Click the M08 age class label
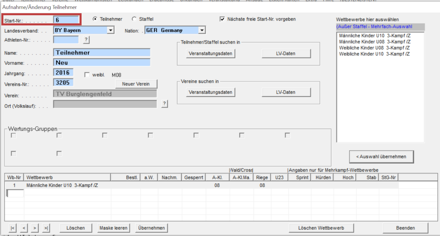The width and height of the screenshot is (440, 236). 116,75
